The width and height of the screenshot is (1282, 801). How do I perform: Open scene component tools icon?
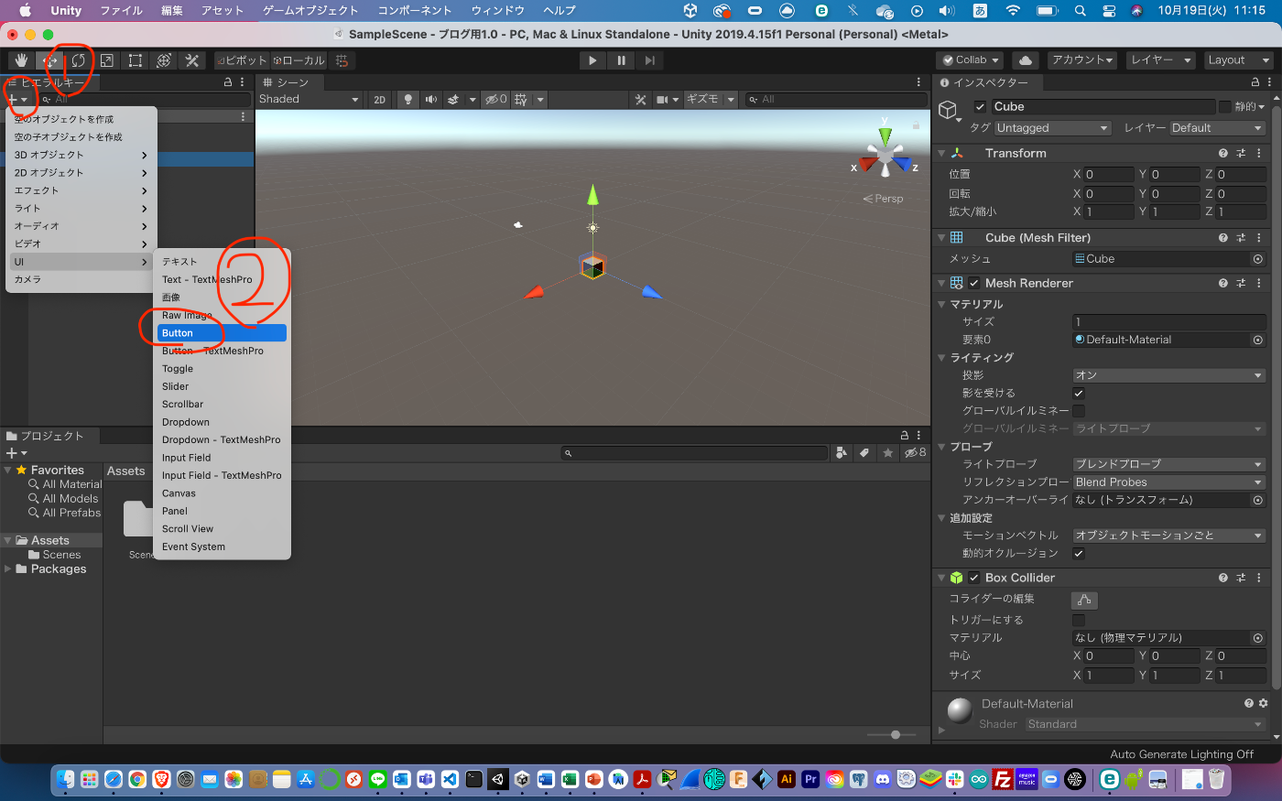640,100
